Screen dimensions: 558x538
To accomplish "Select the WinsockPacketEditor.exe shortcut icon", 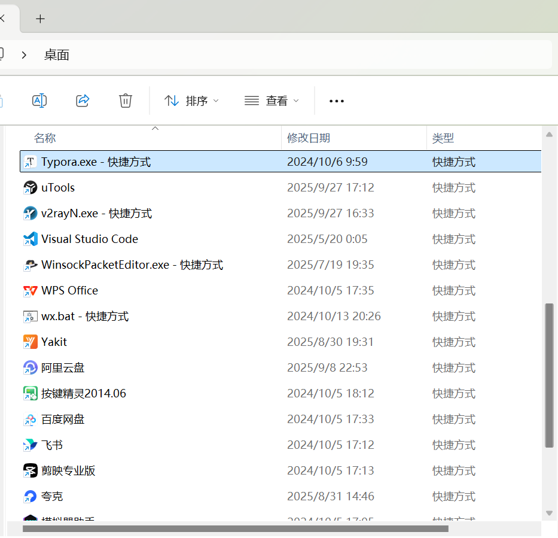I will point(31,265).
